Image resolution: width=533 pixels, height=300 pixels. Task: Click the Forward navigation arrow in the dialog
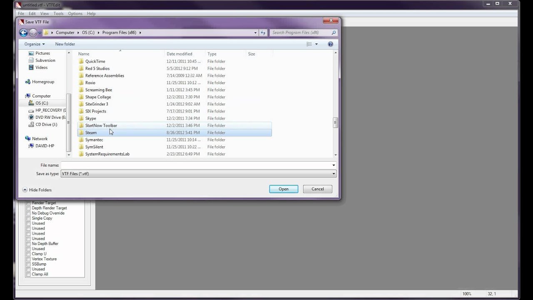(33, 32)
